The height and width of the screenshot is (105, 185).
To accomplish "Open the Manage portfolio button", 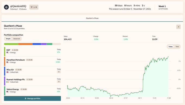I will click(32, 98).
